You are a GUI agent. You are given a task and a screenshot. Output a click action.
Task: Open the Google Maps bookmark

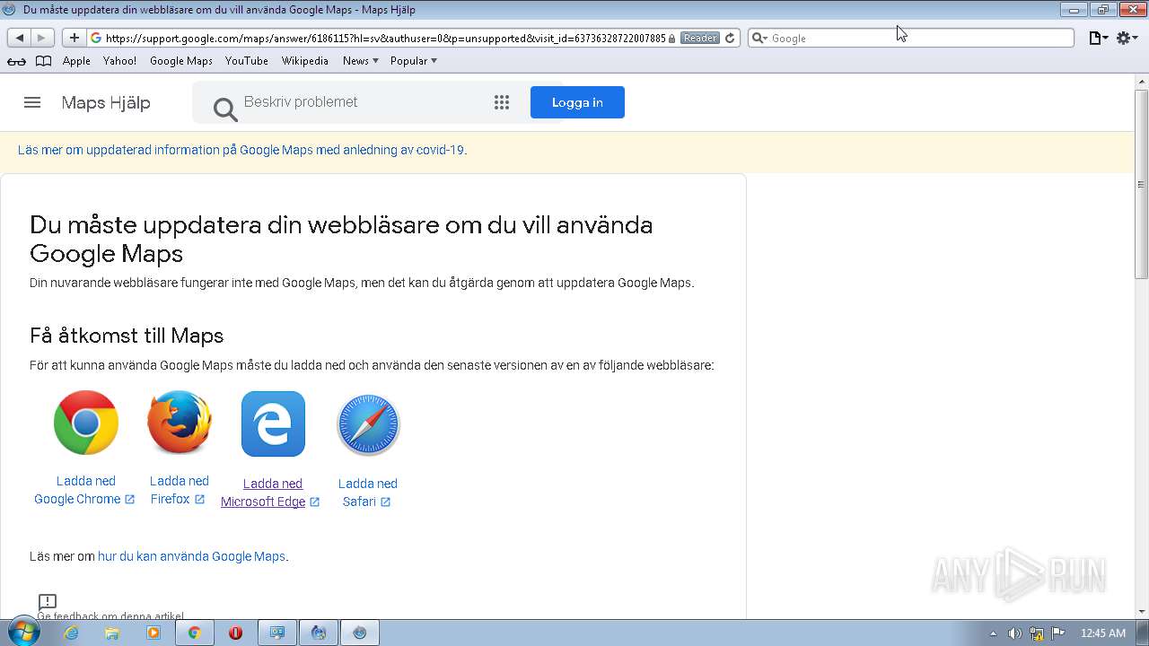point(180,61)
